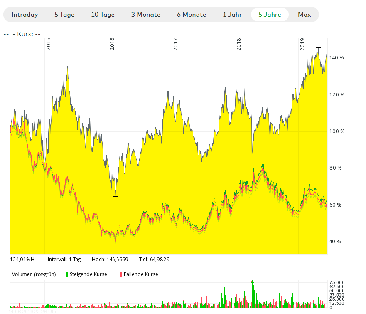Image resolution: width=366 pixels, height=314 pixels.
Task: Click the active 5 Jahre tab
Action: (270, 15)
